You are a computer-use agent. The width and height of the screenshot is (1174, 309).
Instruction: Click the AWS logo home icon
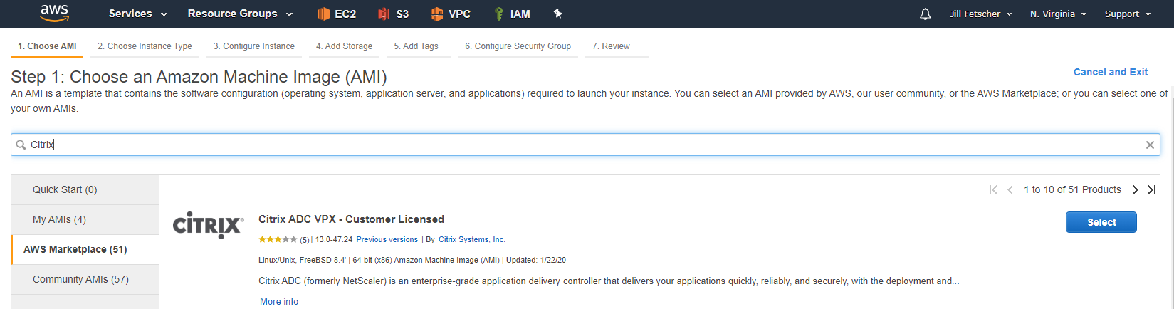[54, 13]
